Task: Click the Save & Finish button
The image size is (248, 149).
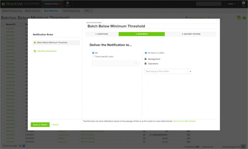Action: click(40, 125)
